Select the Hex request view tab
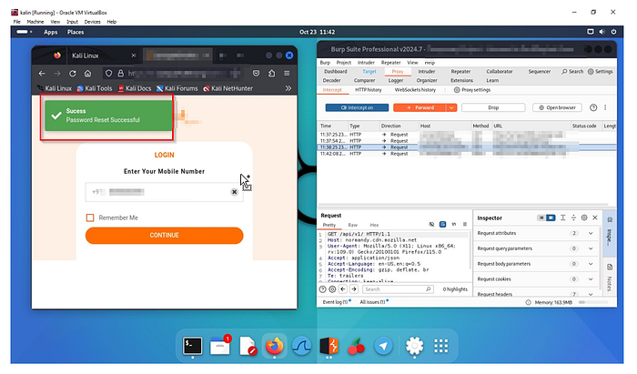 pos(374,225)
